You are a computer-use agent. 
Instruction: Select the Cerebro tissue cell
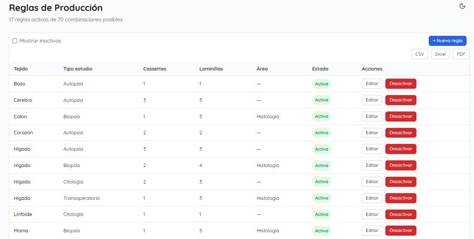[23, 100]
